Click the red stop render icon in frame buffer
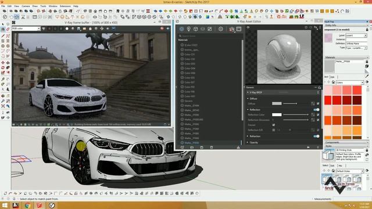Screen dimensions: 372x209 click(x=162, y=28)
